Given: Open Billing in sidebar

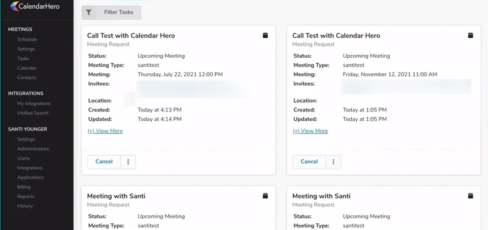Looking at the screenshot, I should point(24,187).
